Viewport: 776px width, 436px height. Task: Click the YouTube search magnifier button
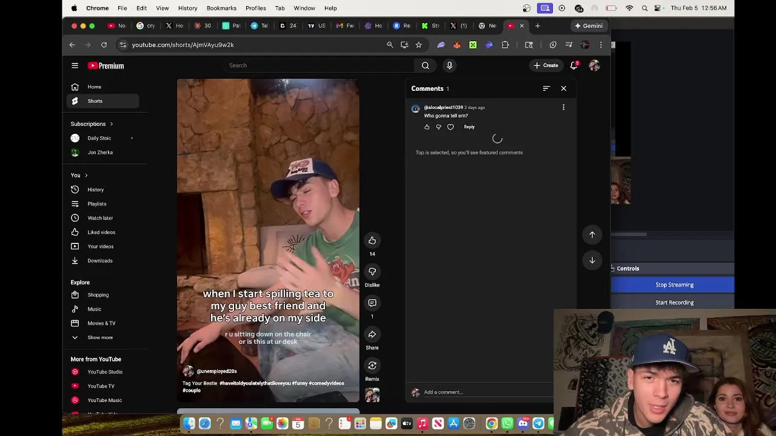[x=425, y=65]
